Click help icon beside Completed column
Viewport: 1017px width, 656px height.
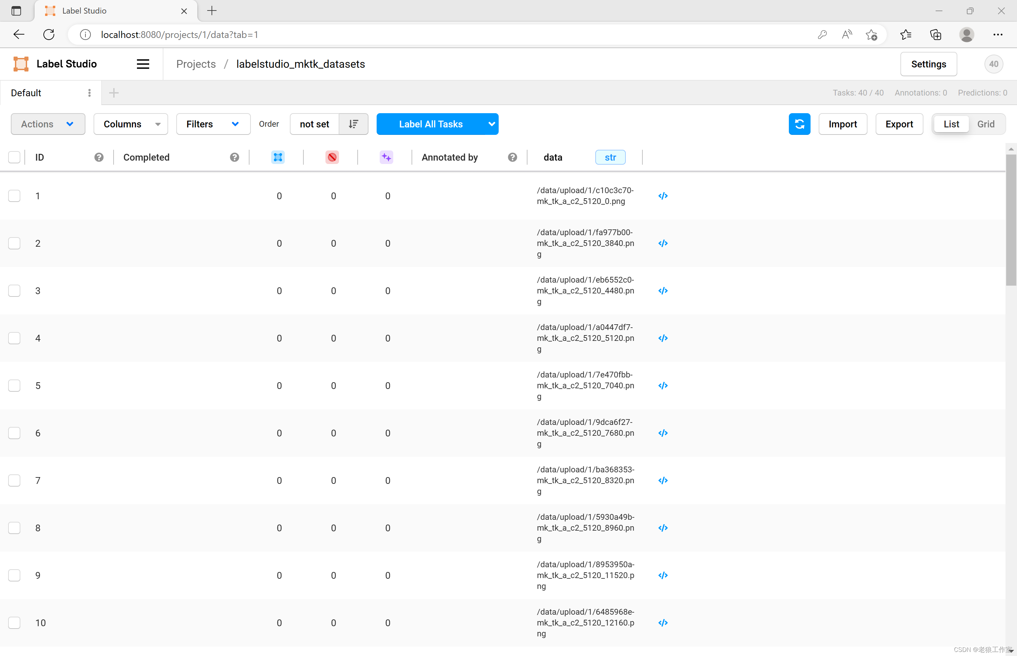[234, 157]
